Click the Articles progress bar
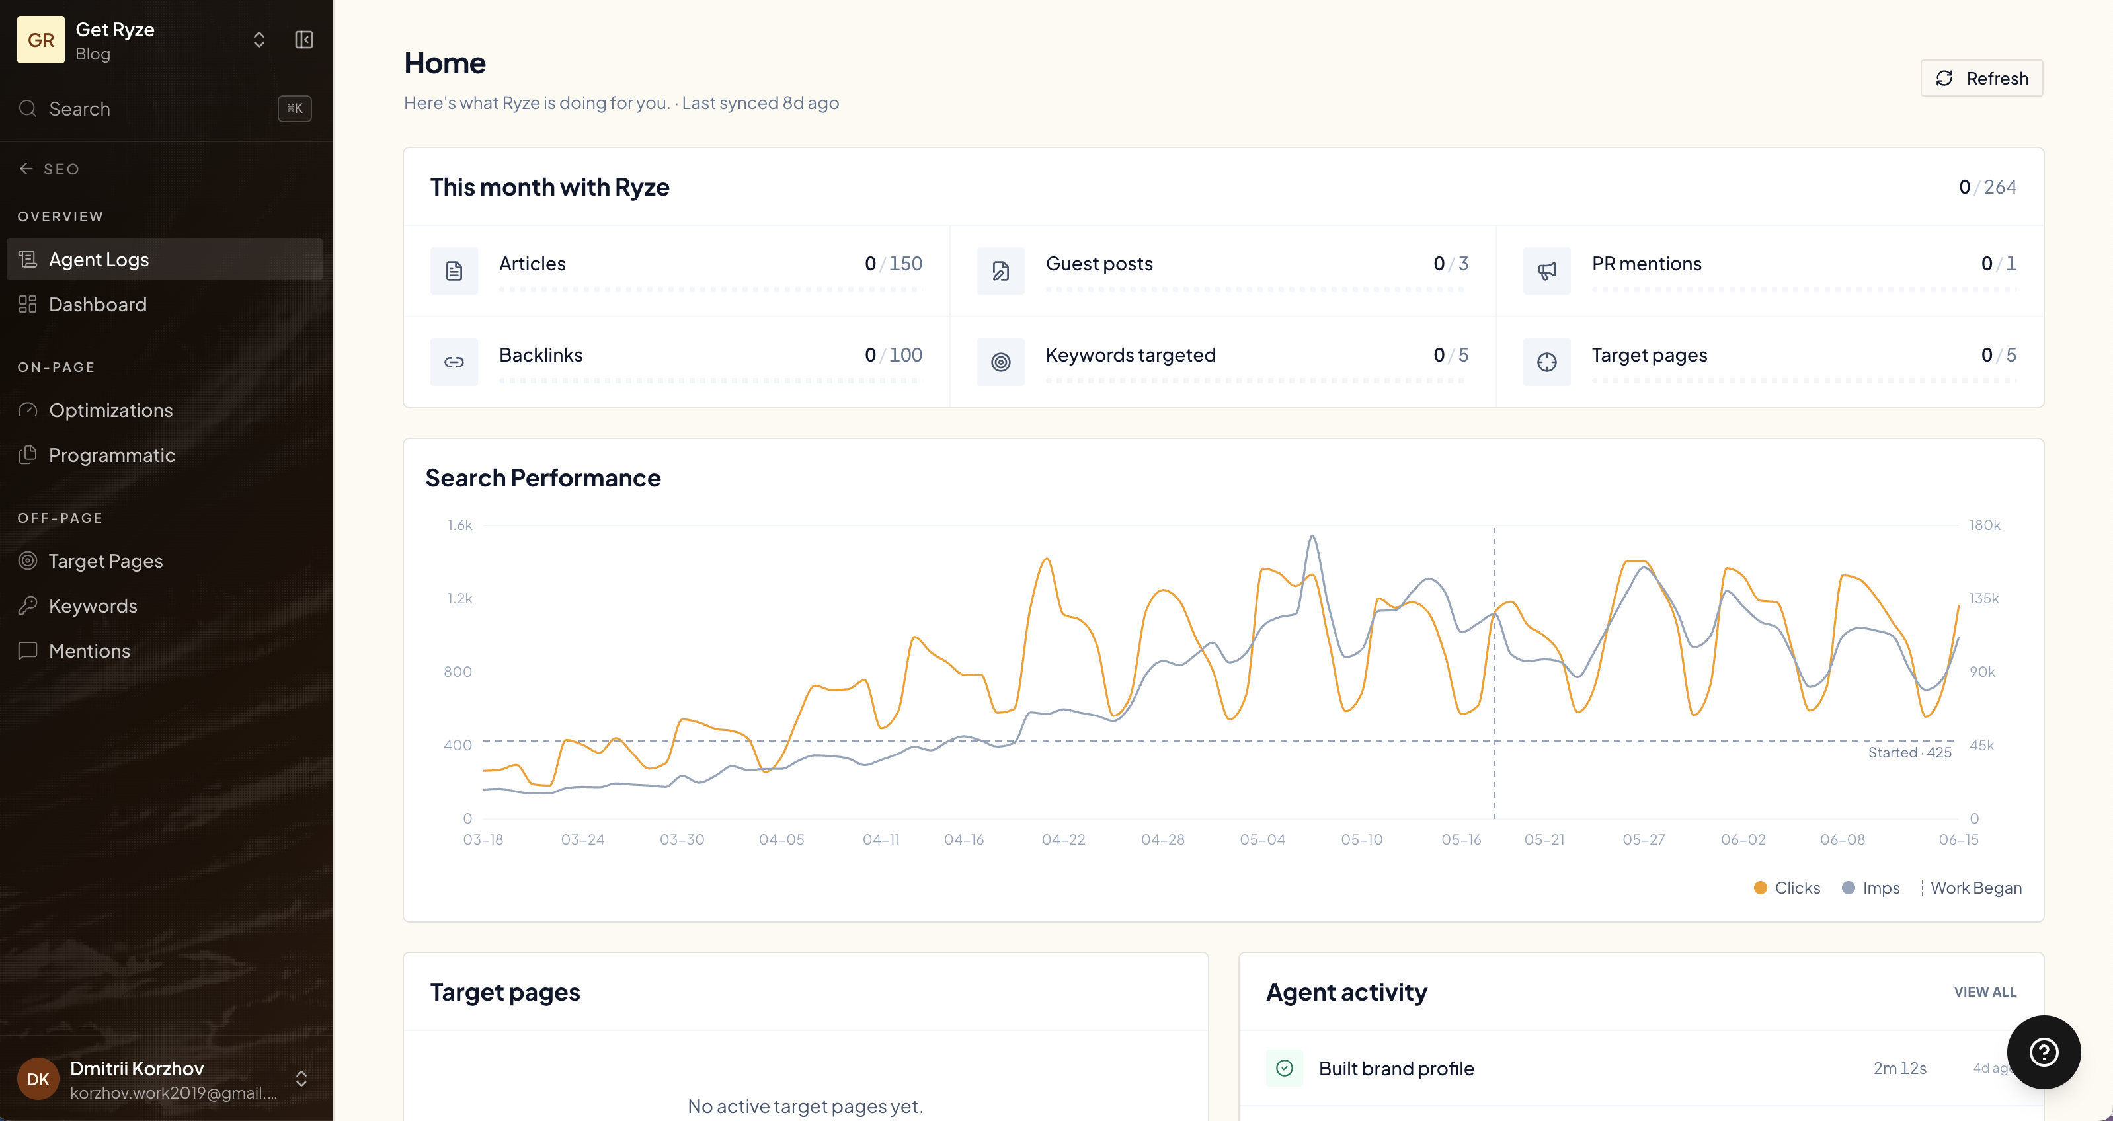 tap(710, 290)
